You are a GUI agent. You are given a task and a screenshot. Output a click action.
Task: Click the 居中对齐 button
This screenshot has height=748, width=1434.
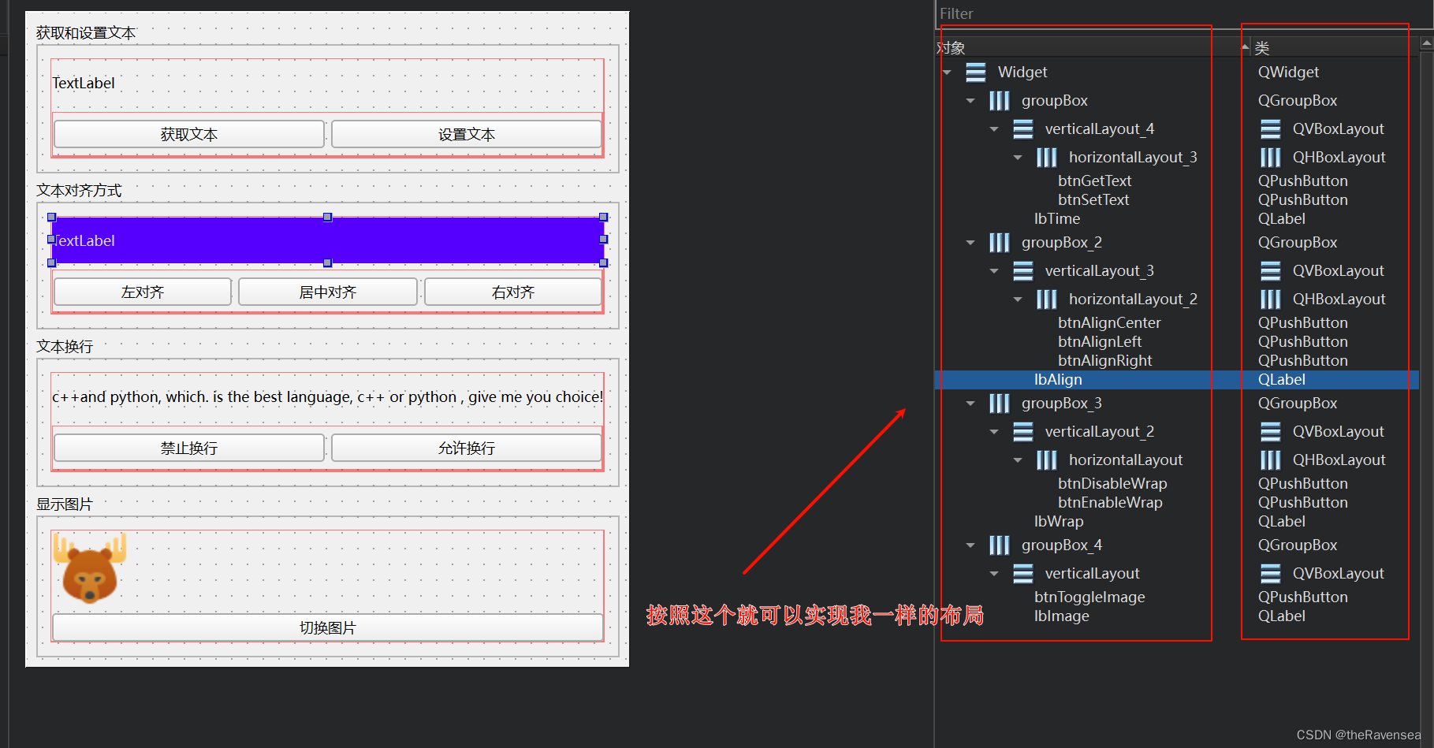(x=328, y=292)
